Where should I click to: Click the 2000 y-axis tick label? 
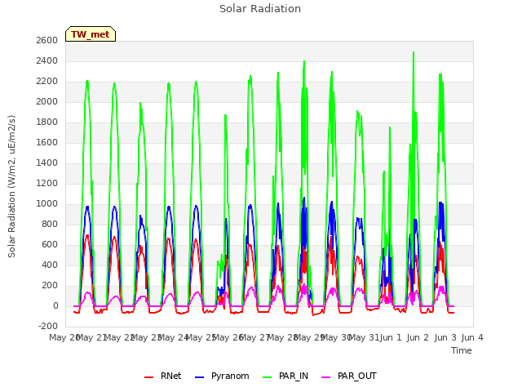[47, 101]
